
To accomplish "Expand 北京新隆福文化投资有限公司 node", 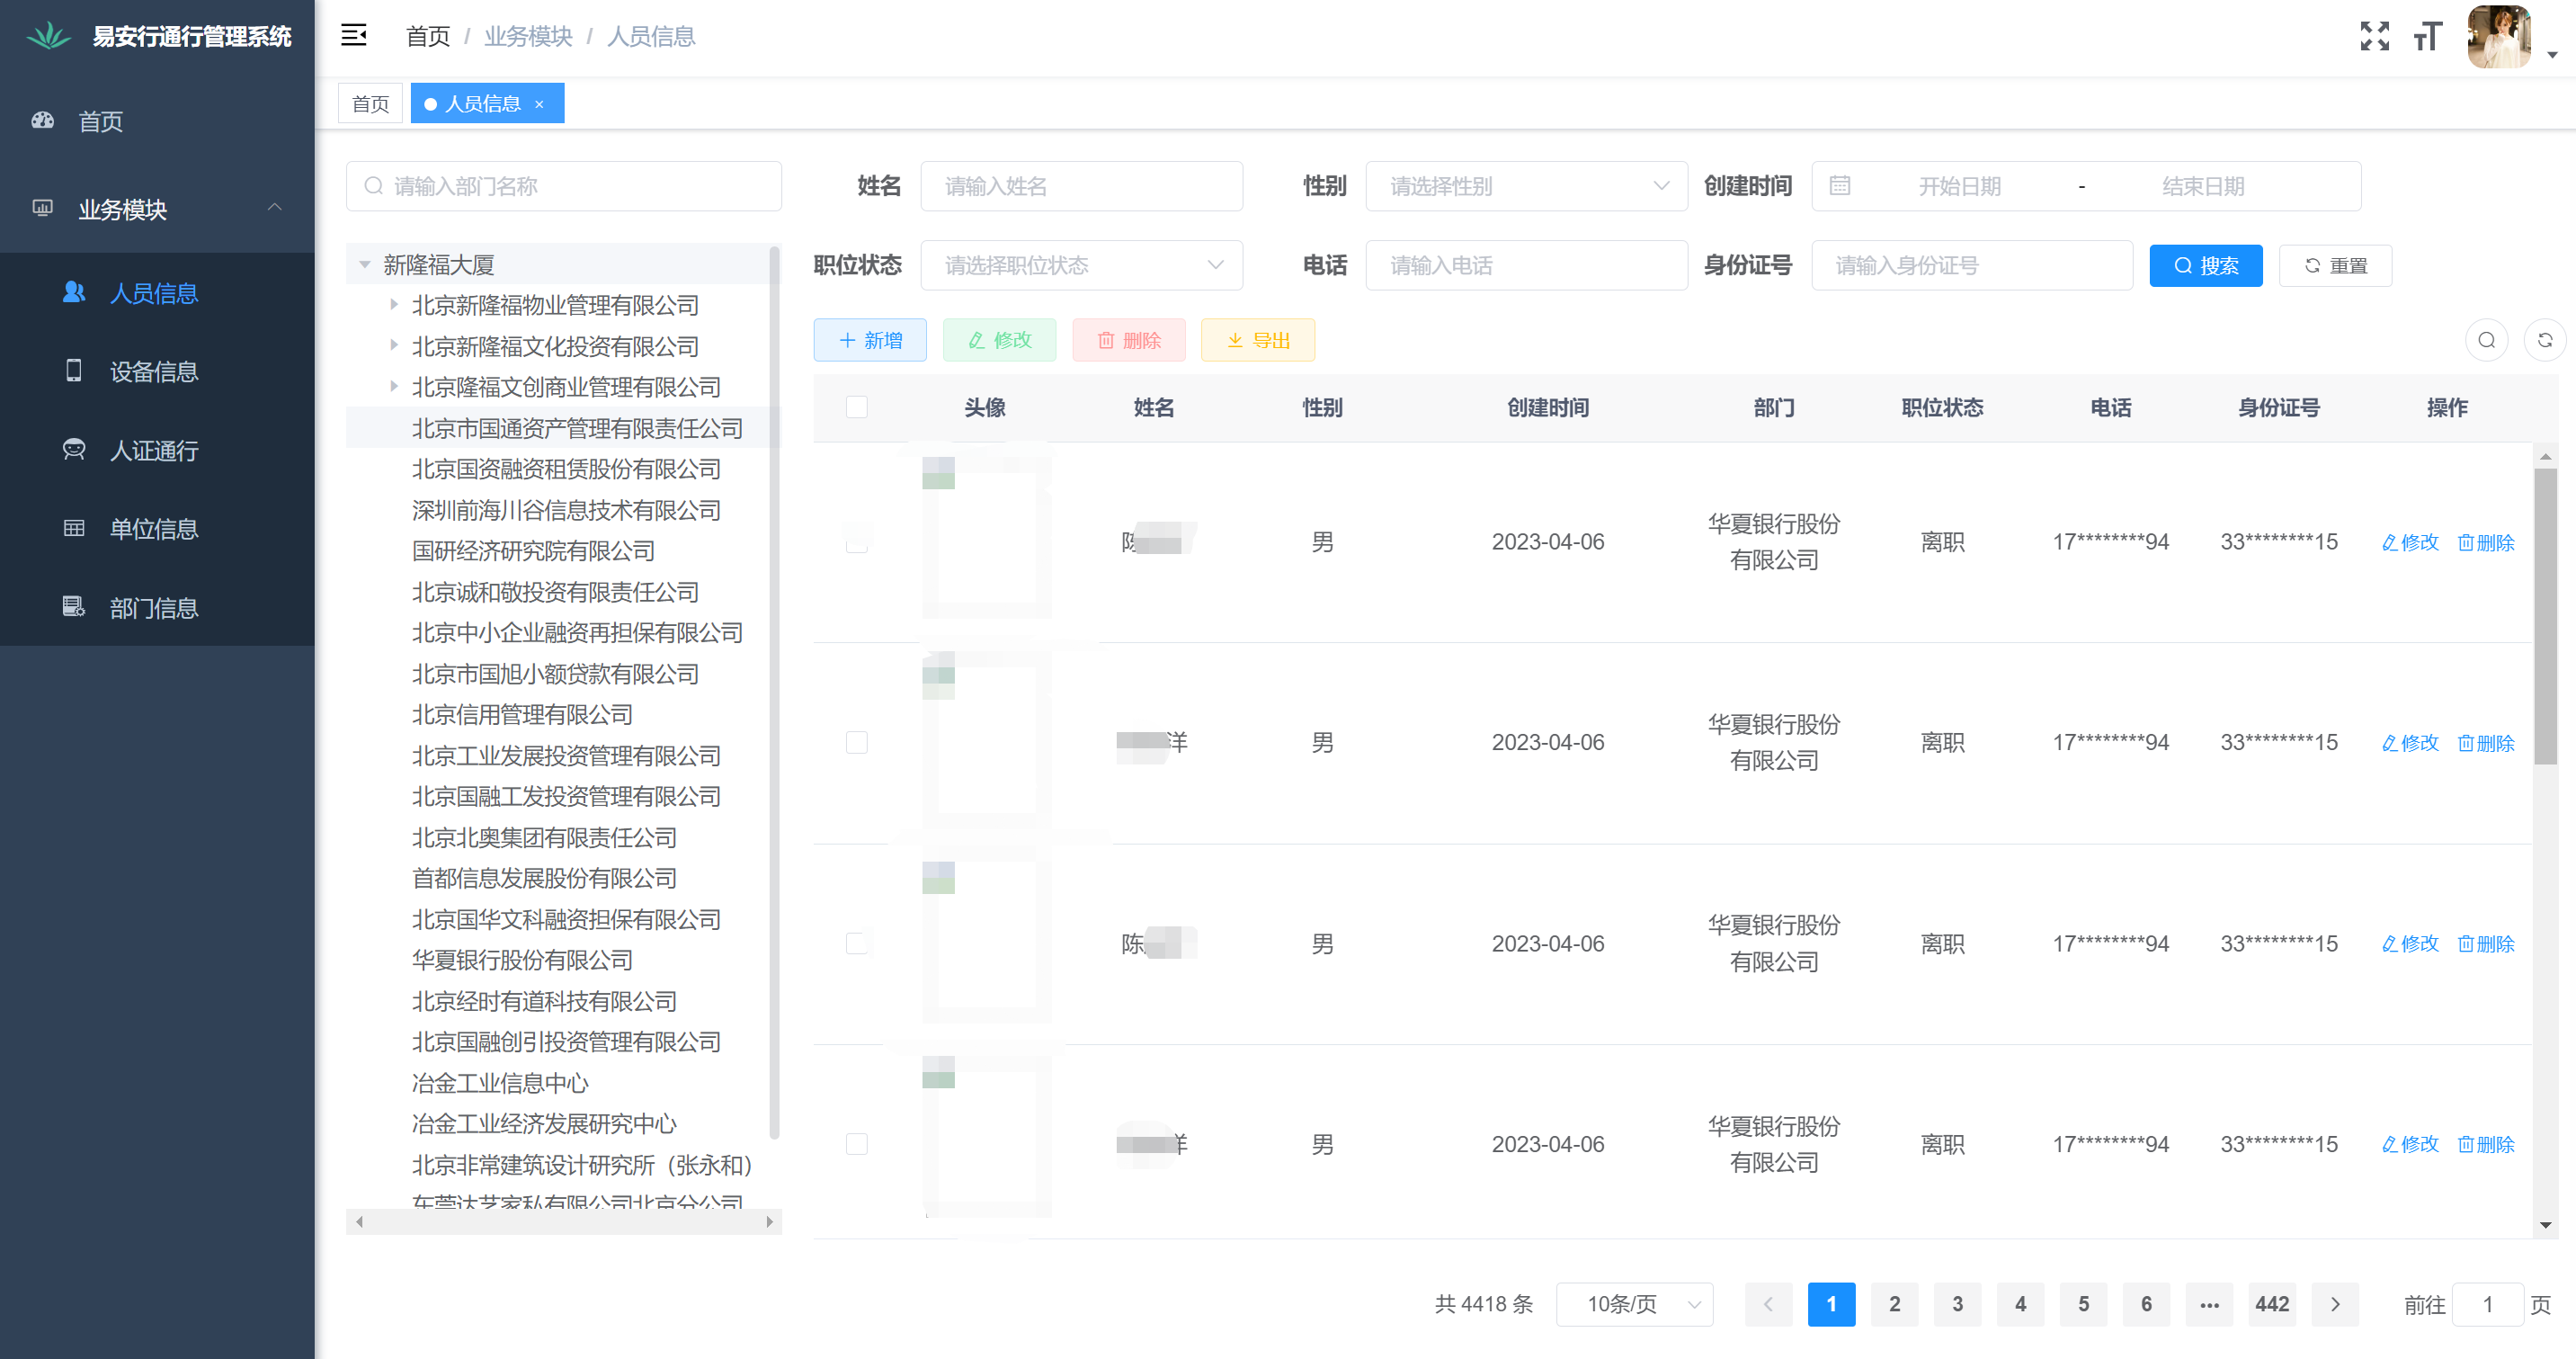I will (393, 345).
